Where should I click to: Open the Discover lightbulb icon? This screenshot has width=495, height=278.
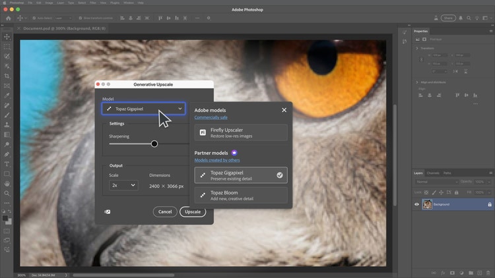(477, 18)
